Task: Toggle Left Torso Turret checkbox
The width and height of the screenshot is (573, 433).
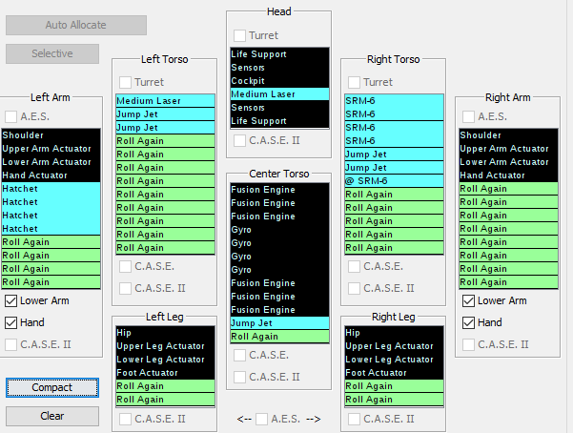Action: [125, 82]
